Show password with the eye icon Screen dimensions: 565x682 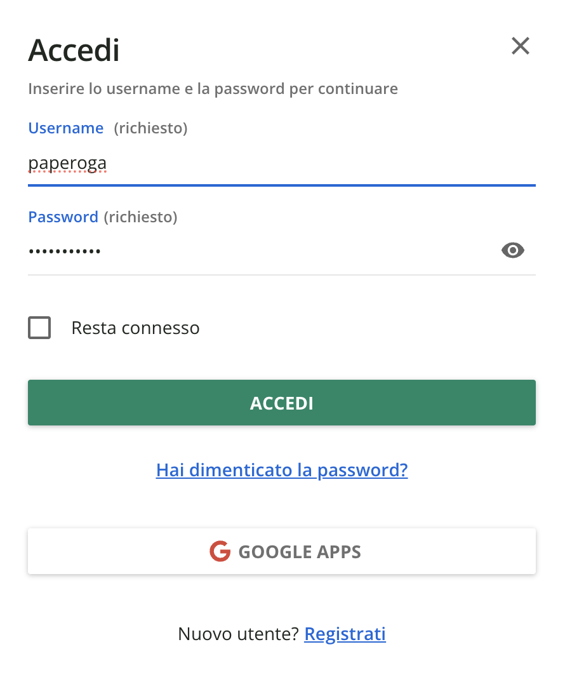(512, 251)
